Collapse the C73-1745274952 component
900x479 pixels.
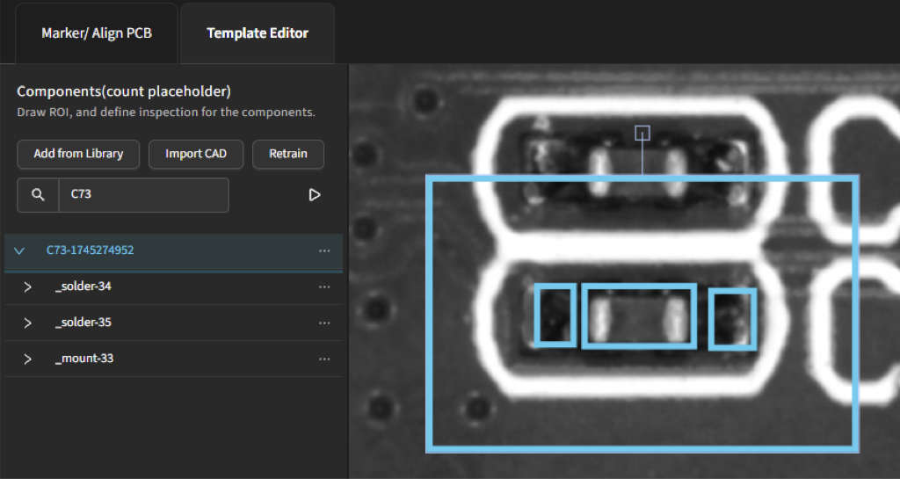[19, 250]
